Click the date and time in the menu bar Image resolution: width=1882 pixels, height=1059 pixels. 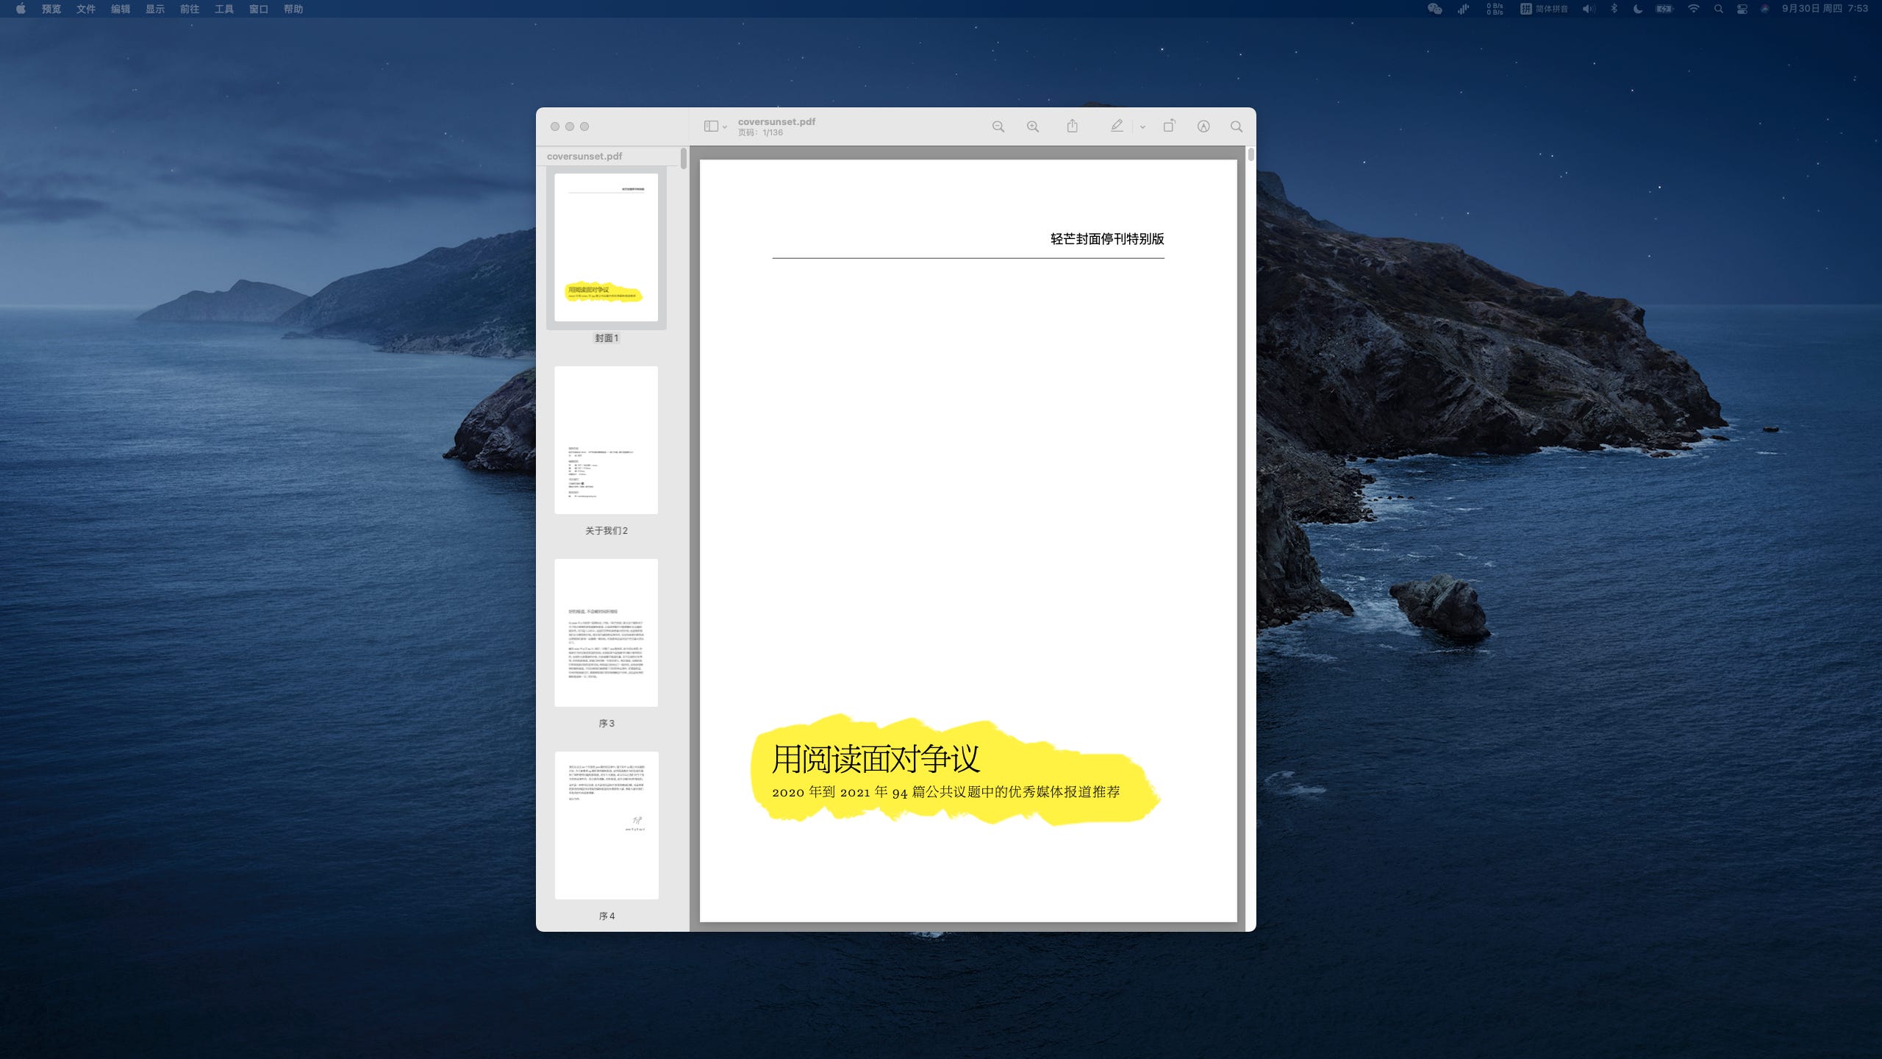pos(1824,9)
